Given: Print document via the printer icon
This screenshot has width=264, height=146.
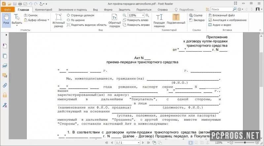Looking at the screenshot, I should tap(20, 4).
